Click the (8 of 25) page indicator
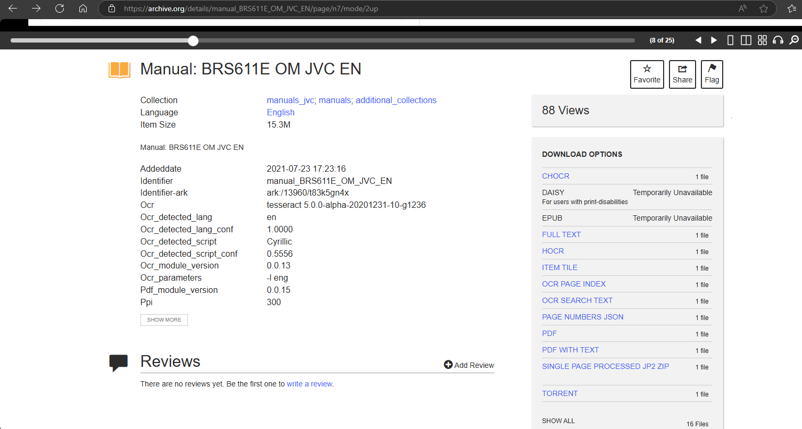This screenshot has width=802, height=429. [x=662, y=40]
